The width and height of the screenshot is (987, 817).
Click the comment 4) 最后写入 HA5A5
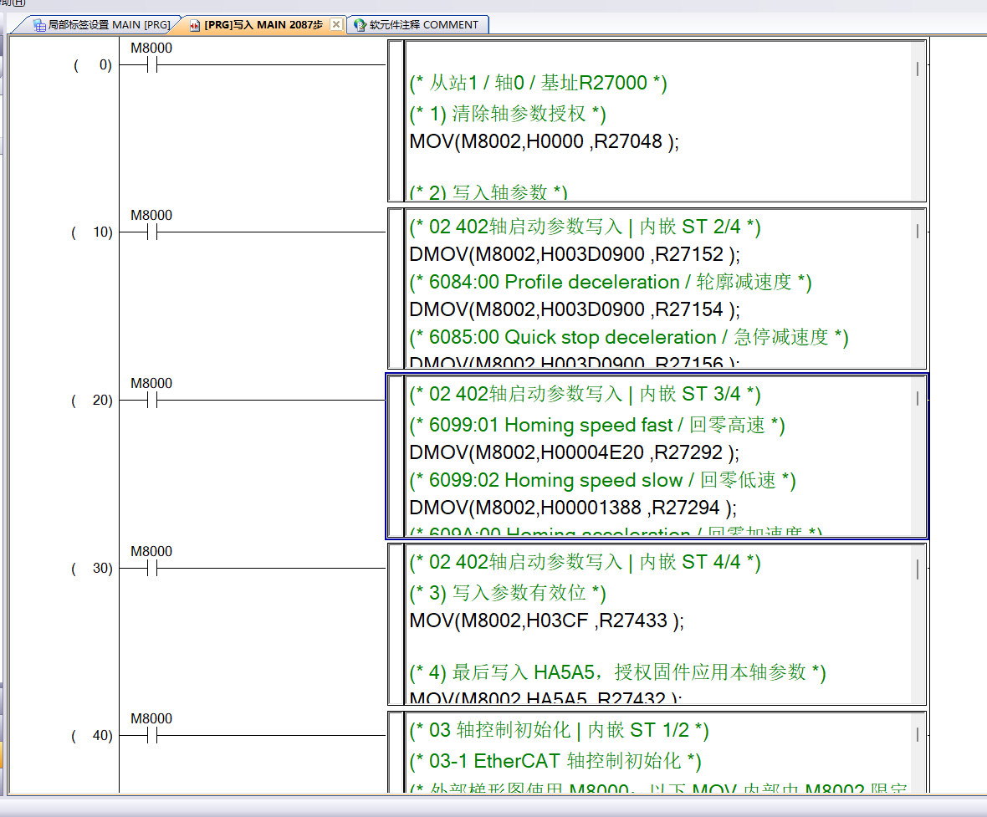tap(617, 672)
